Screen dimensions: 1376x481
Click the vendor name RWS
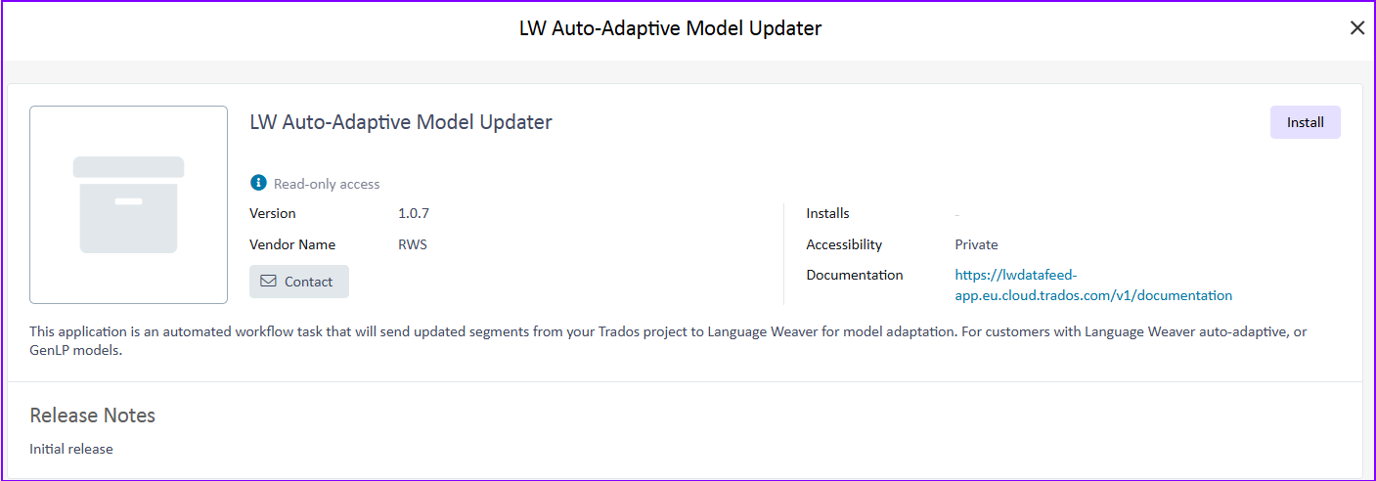412,244
